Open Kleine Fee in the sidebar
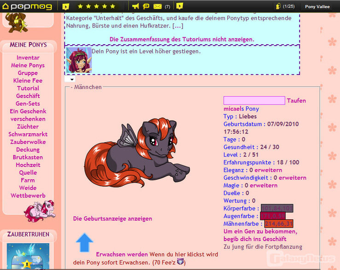The image size is (340, 270). point(28,81)
